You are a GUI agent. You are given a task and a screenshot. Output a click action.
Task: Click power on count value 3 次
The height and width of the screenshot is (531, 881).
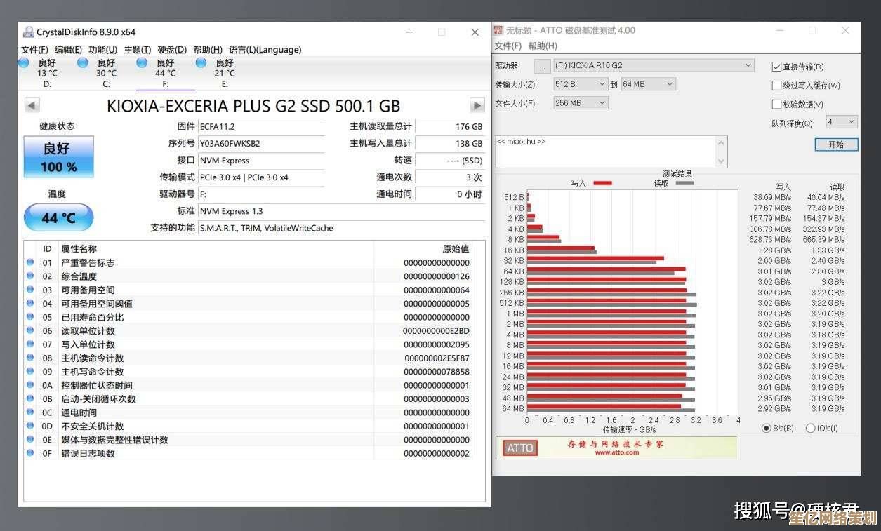tap(449, 177)
